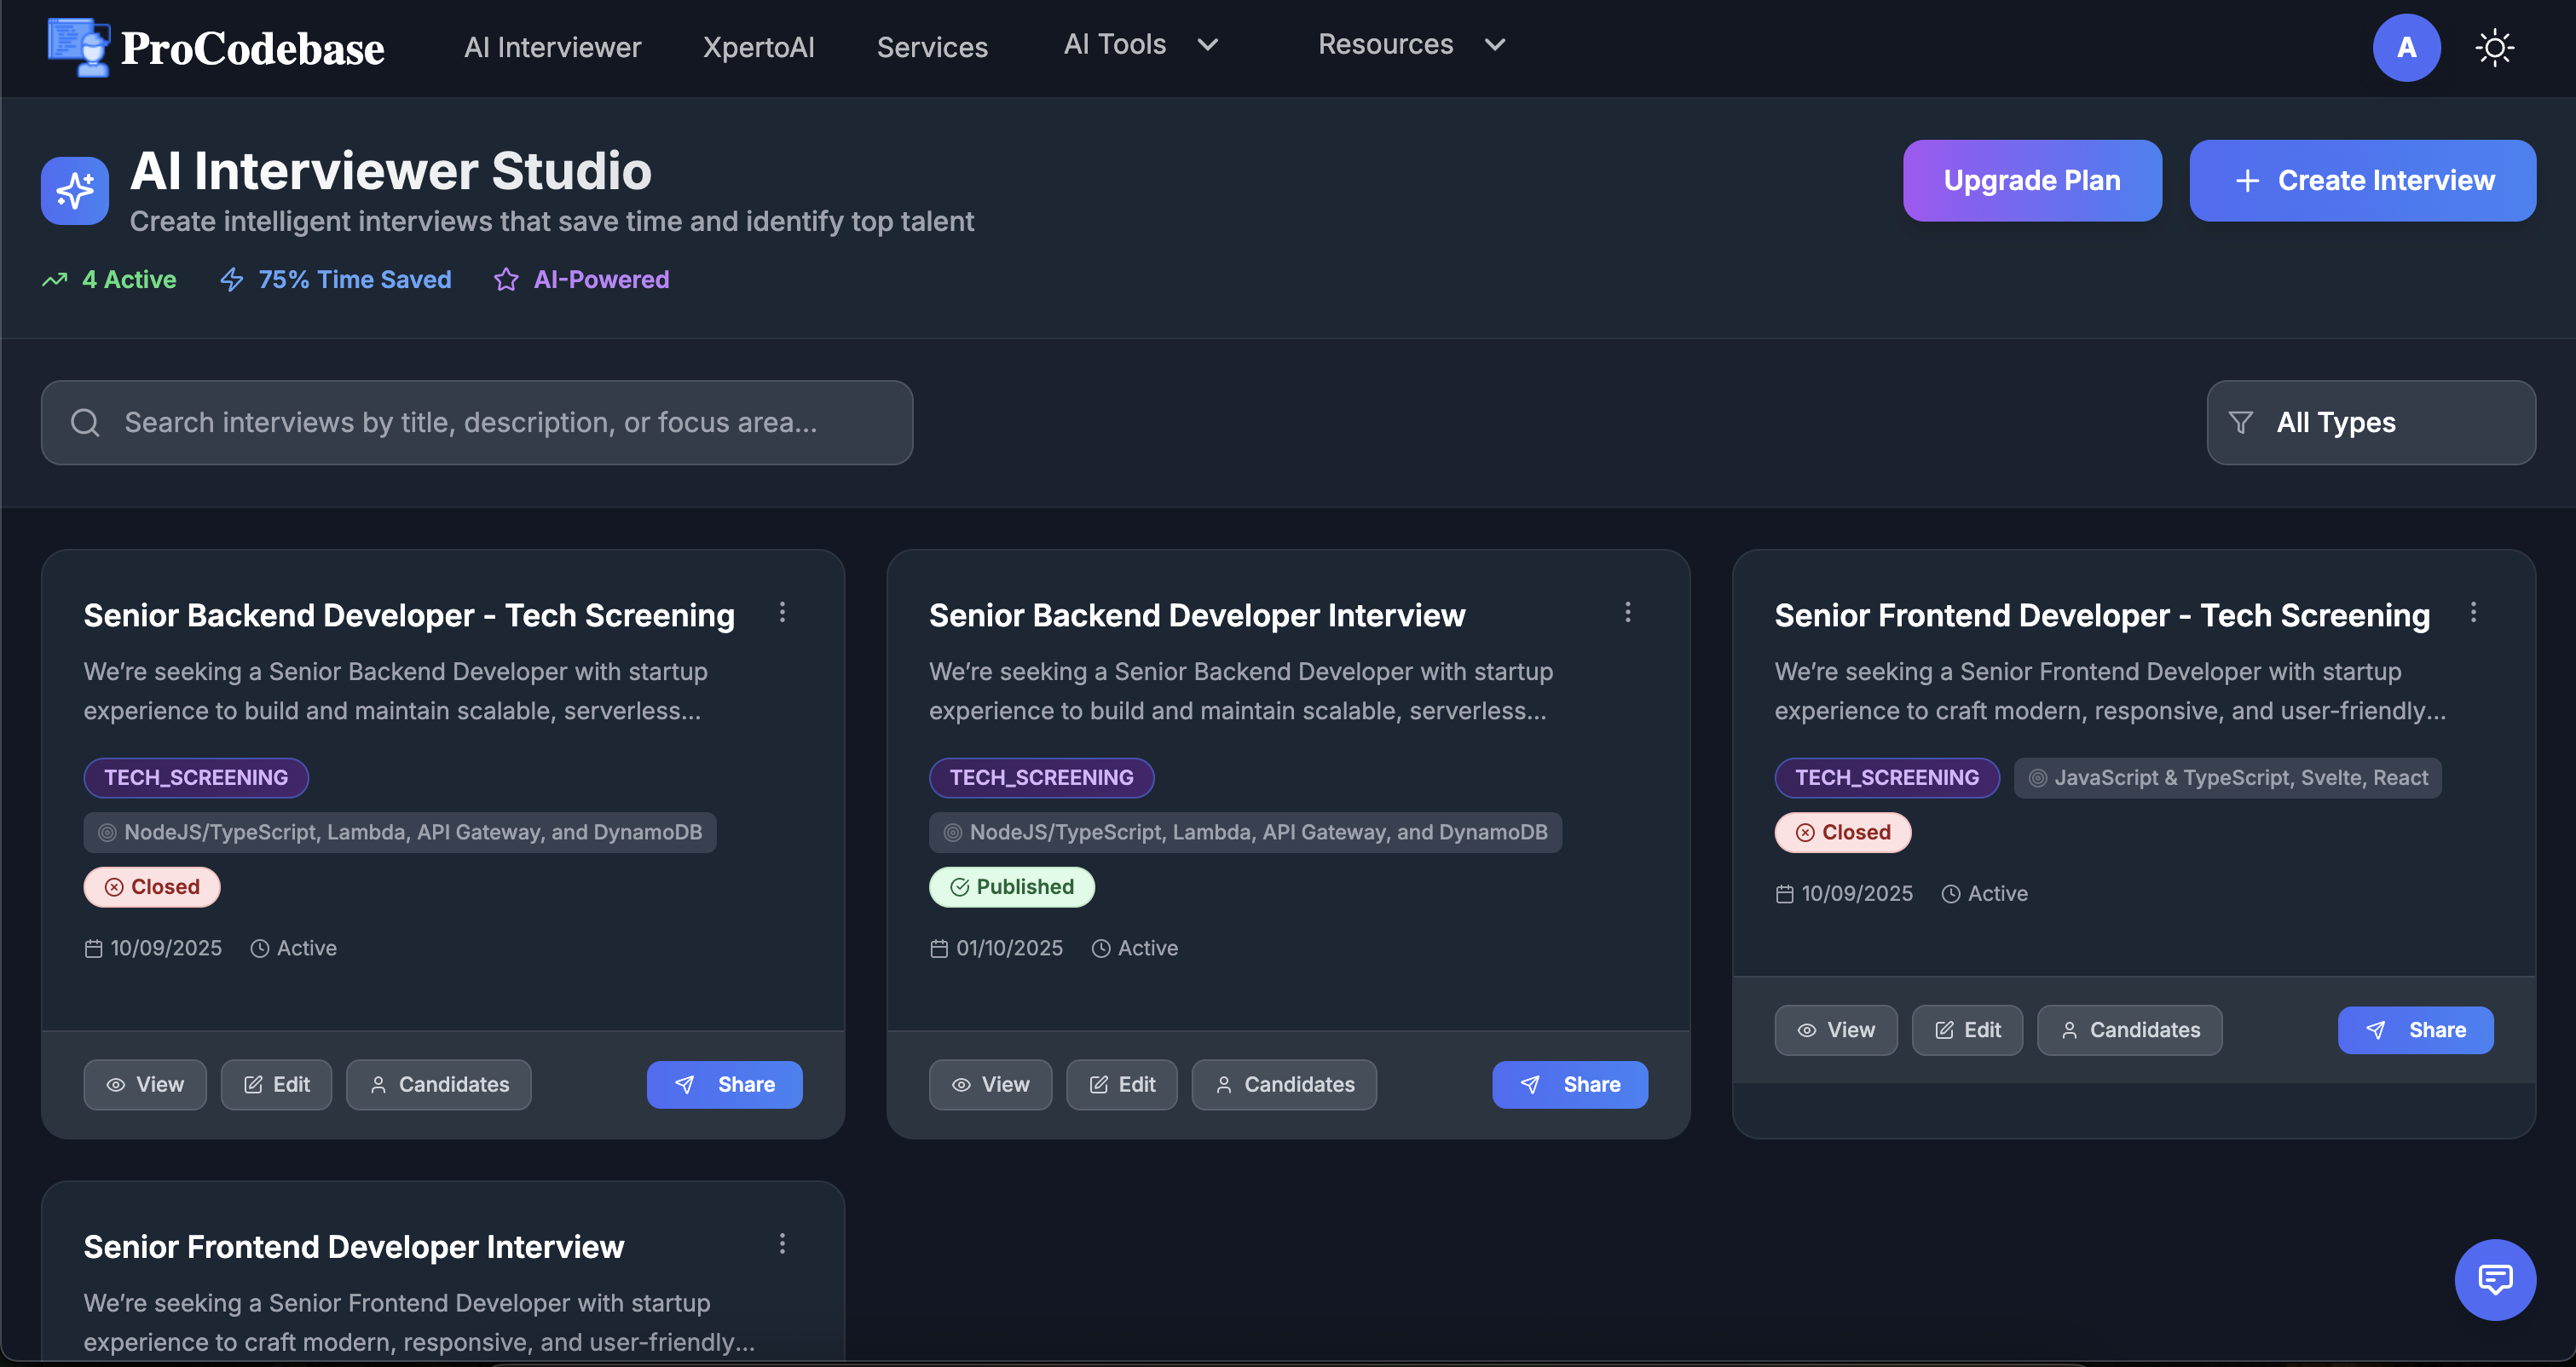Screen dimensions: 2576x1367
Task: Go to the XpertoAI nav item
Action: [758, 47]
